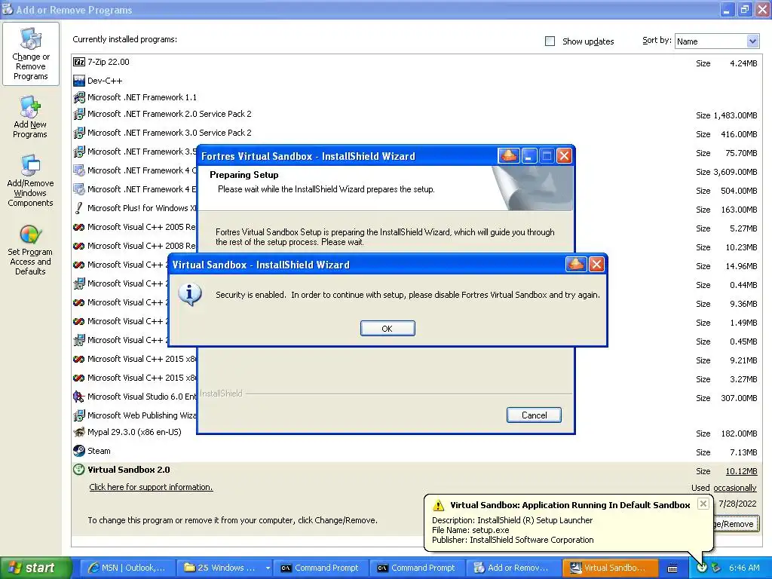772x579 pixels.
Task: Click Microsoft Plus! for Windows XP icon
Action: pos(78,208)
